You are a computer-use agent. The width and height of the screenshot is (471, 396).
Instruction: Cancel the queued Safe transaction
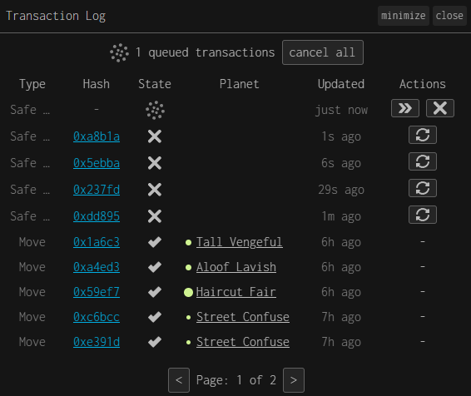[439, 108]
